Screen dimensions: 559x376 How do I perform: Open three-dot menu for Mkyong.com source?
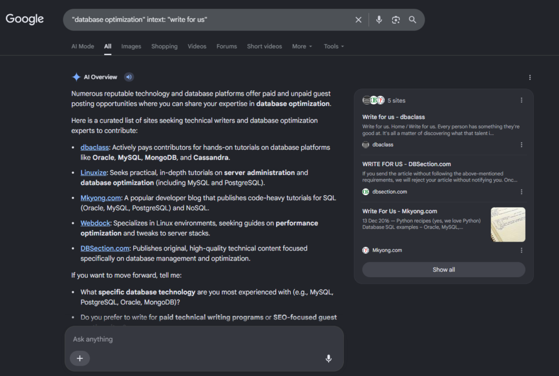[521, 250]
